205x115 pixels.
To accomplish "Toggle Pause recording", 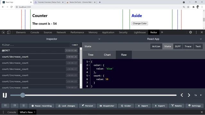I will coord(42,106).
